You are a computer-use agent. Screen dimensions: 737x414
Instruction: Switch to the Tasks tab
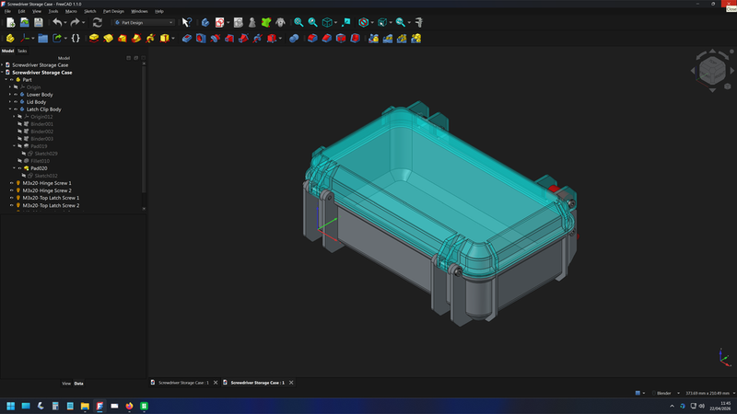(x=22, y=51)
